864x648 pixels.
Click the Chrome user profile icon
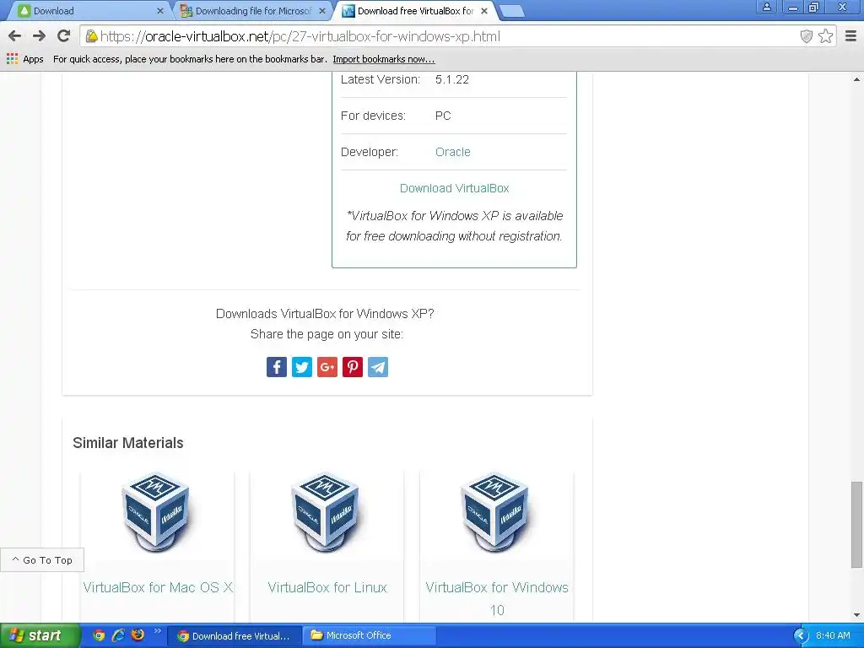766,7
